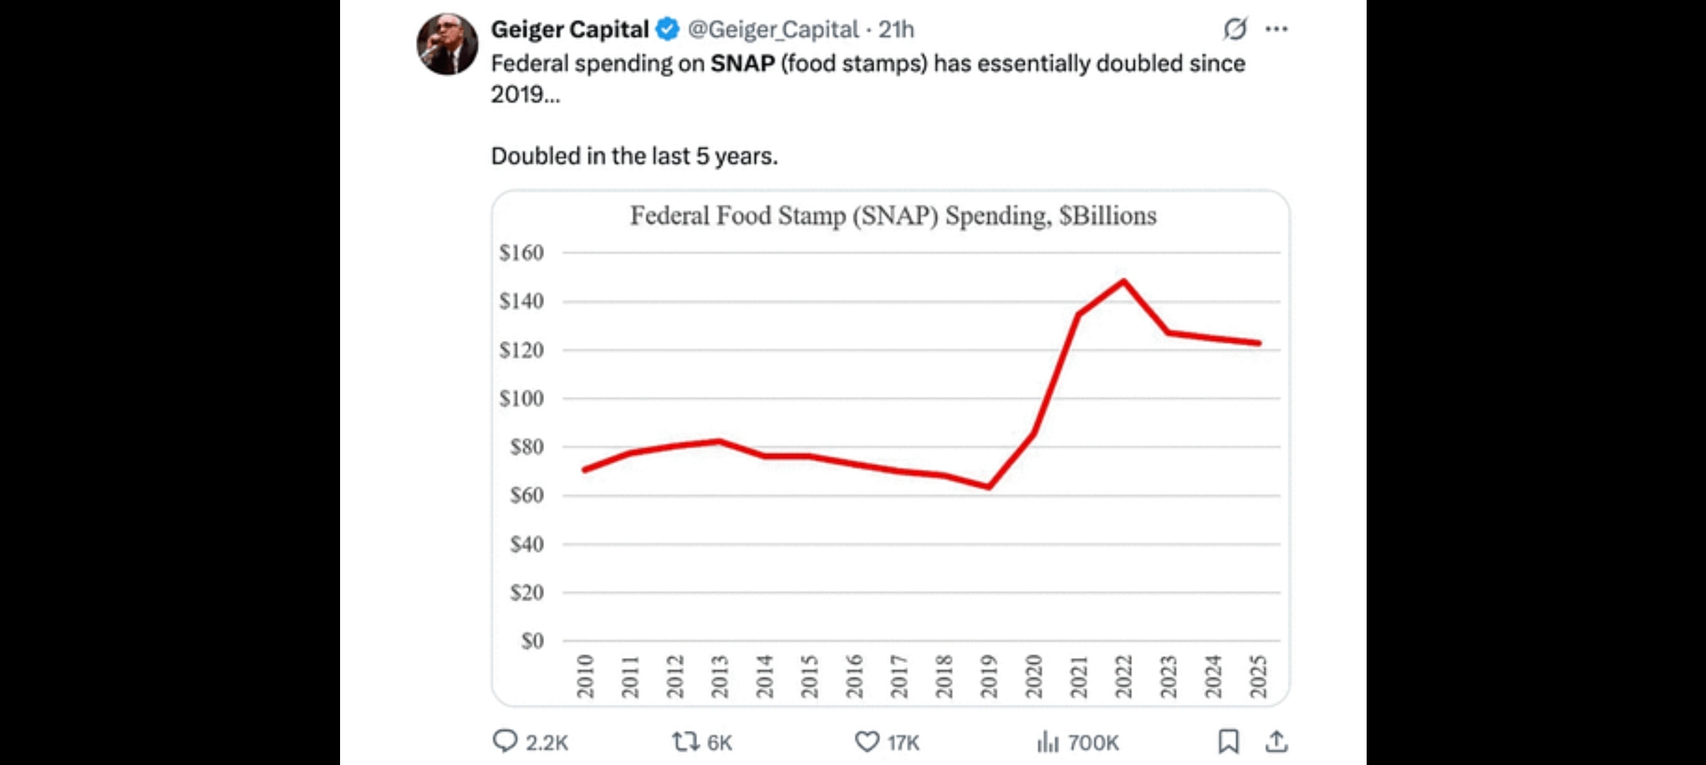Like the post with the heart icon
The image size is (1706, 765).
pyautogui.click(x=866, y=742)
